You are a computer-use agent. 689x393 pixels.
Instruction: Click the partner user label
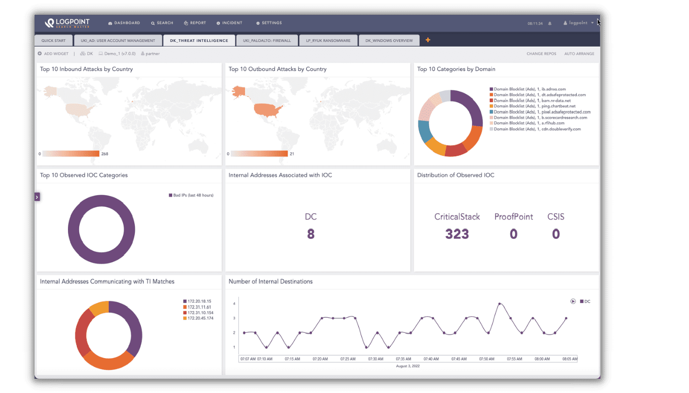tap(150, 54)
